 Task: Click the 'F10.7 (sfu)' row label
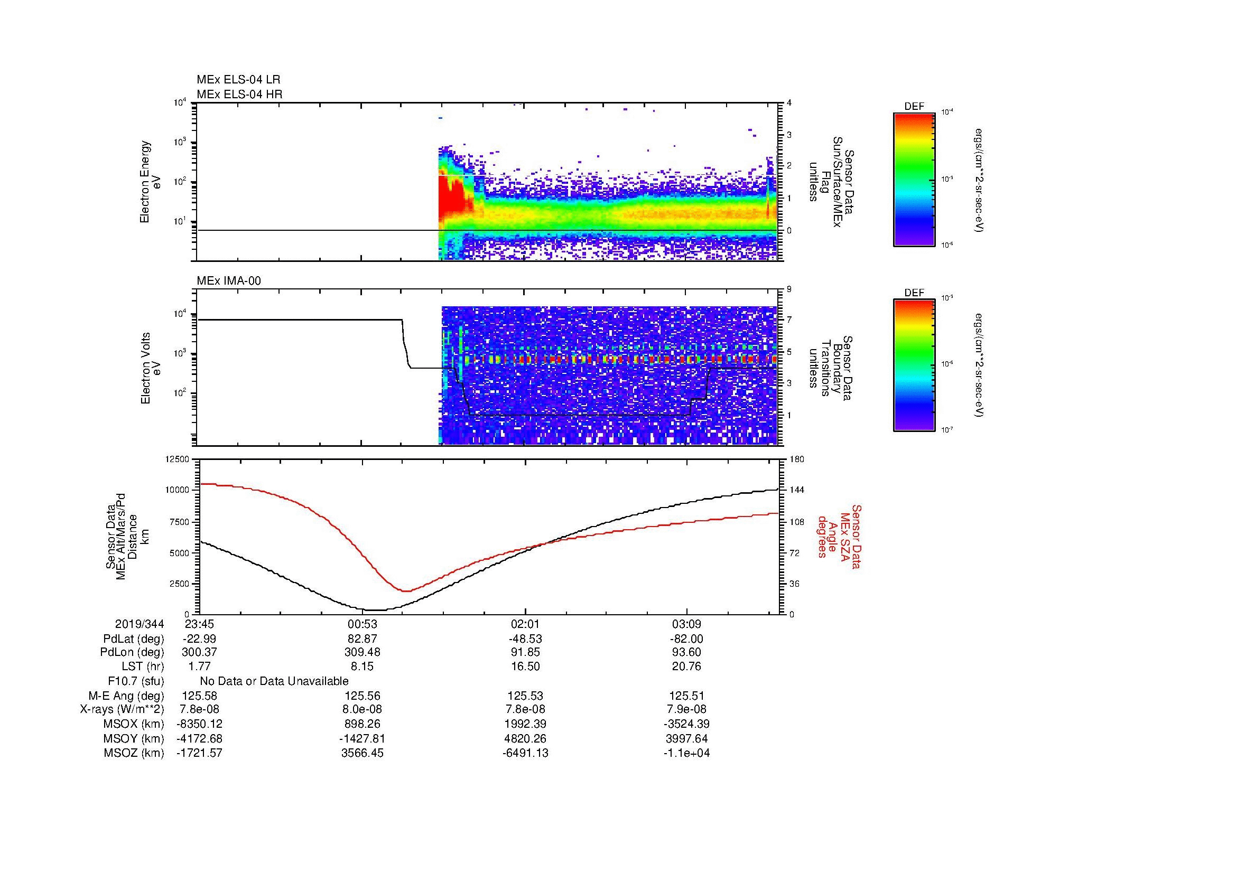[136, 681]
